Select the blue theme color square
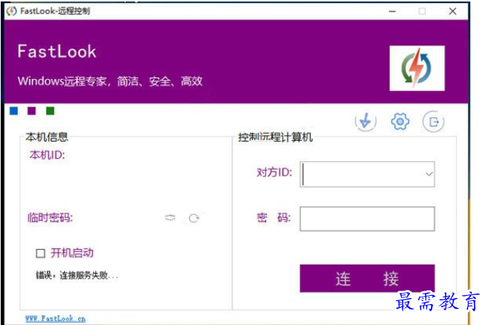This screenshot has width=486, height=325. (x=13, y=110)
